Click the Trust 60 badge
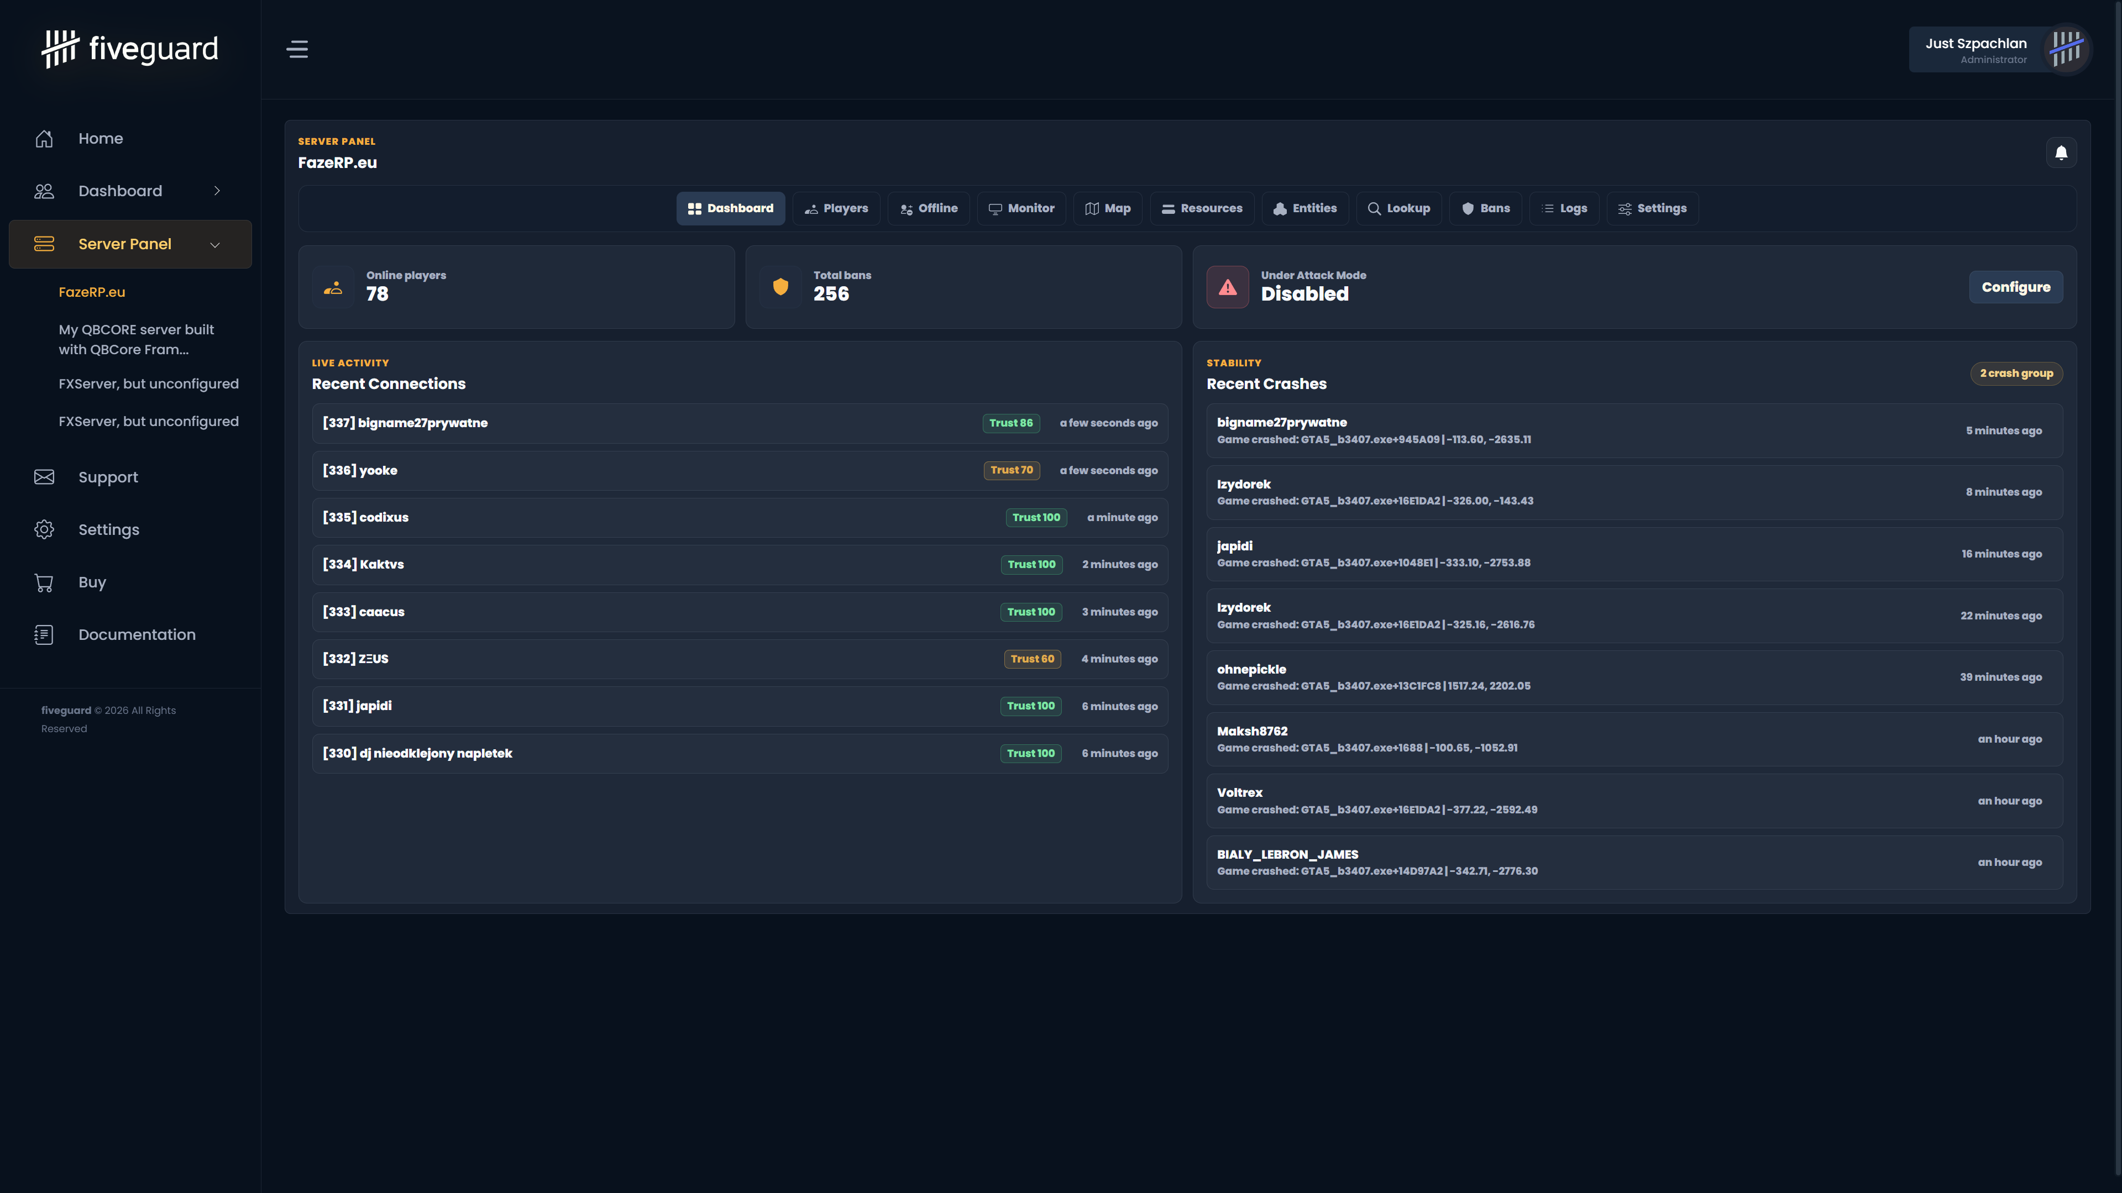Screen dimensions: 2122x1193 coord(1032,659)
